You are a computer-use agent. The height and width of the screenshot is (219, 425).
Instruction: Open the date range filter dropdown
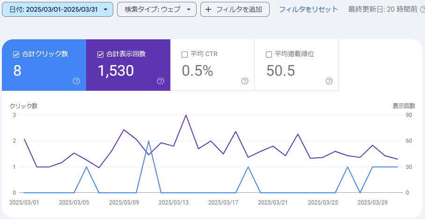point(58,9)
